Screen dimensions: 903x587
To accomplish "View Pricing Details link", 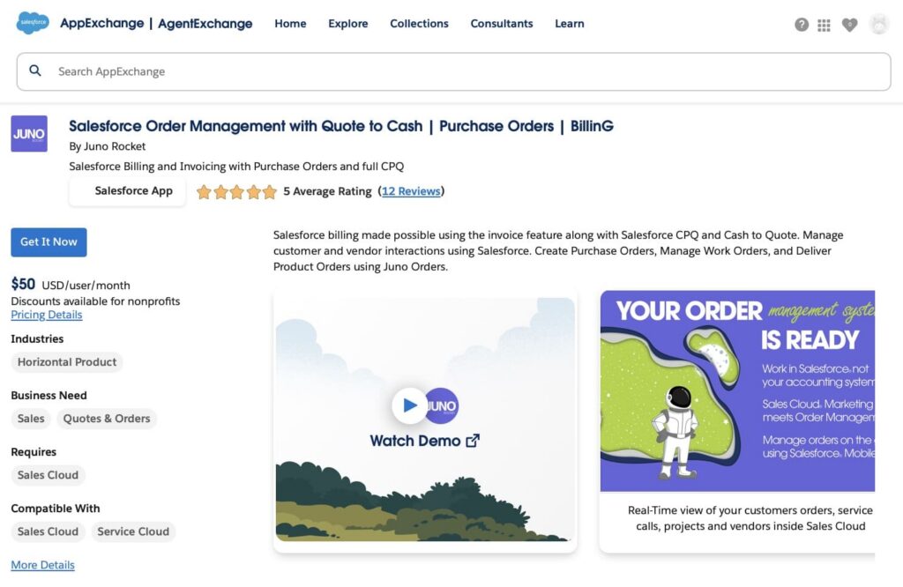I will [46, 315].
